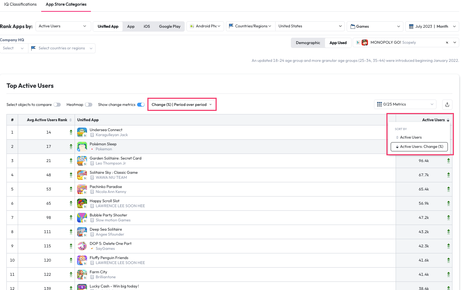461x290 pixels.
Task: Select the Unified App segment
Action: click(x=108, y=26)
